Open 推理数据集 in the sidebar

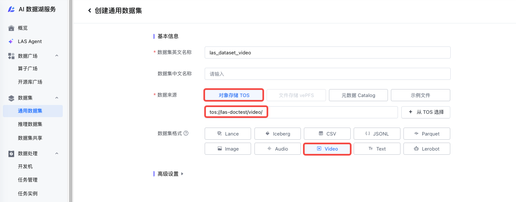pos(30,124)
